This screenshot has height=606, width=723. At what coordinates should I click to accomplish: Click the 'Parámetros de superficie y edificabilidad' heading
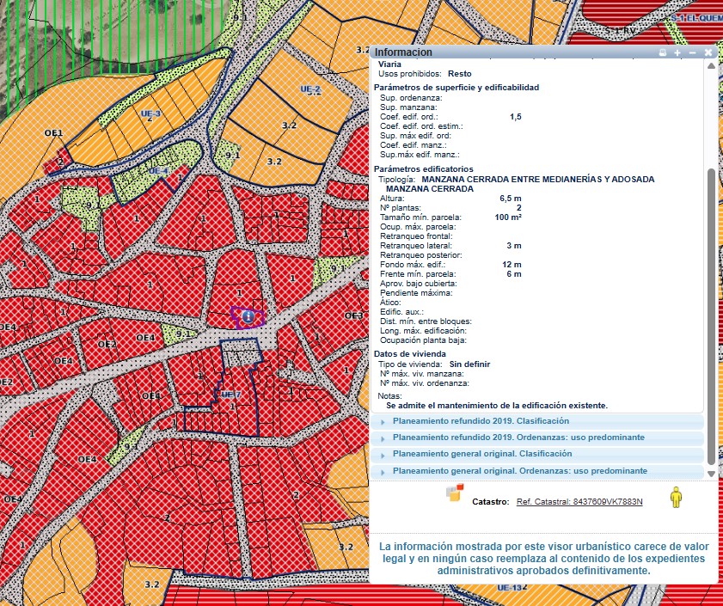tap(456, 87)
